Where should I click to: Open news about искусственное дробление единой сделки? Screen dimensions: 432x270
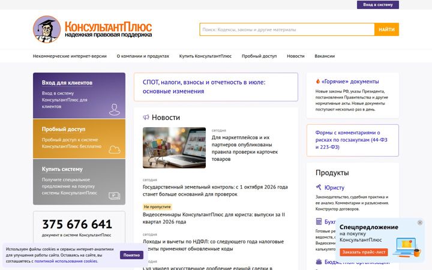(x=208, y=268)
